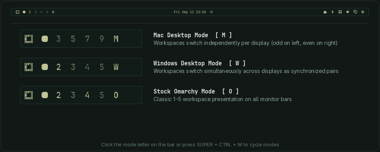Select workspace 9 in the Mac mode bar
The width and height of the screenshot is (380, 152).
(x=102, y=39)
